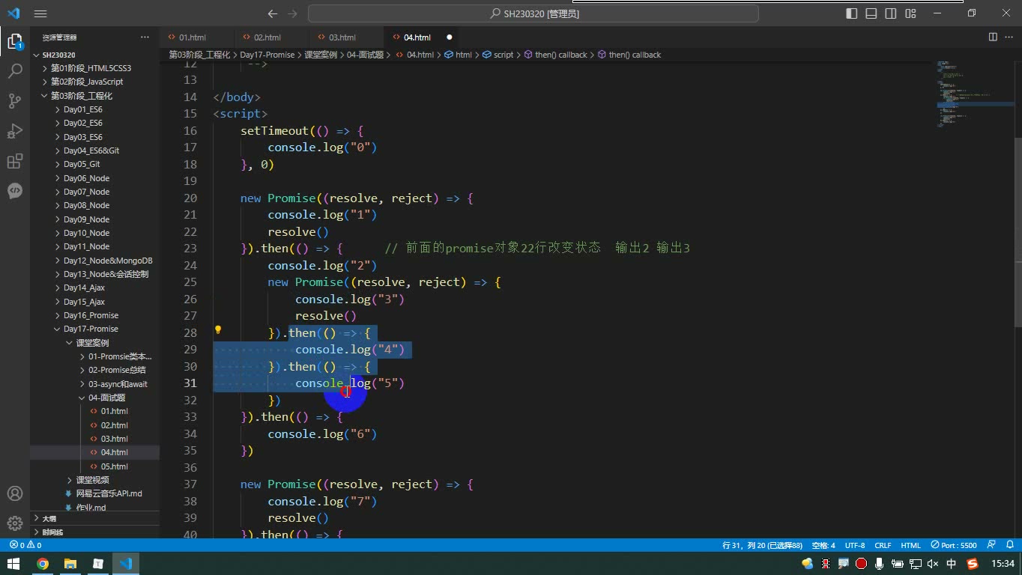Open Explorer panel More Actions ellipsis
Image resolution: width=1022 pixels, height=575 pixels.
[x=145, y=37]
